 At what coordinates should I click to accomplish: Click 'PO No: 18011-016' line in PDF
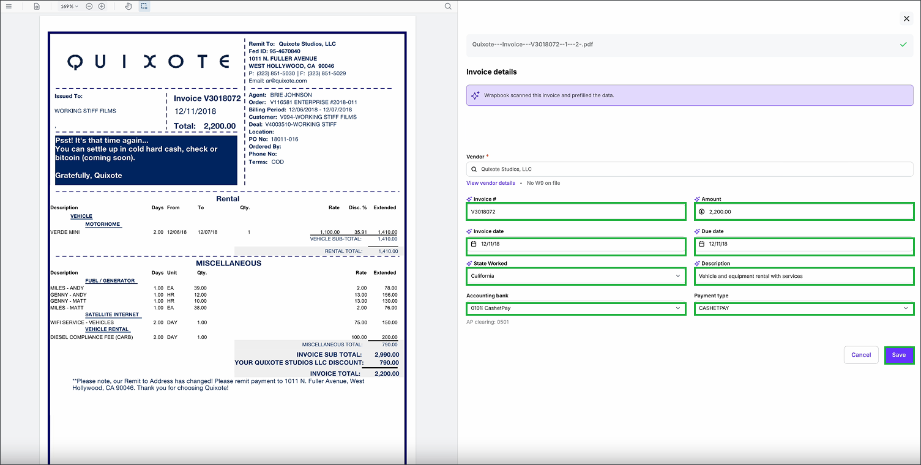[x=274, y=139]
